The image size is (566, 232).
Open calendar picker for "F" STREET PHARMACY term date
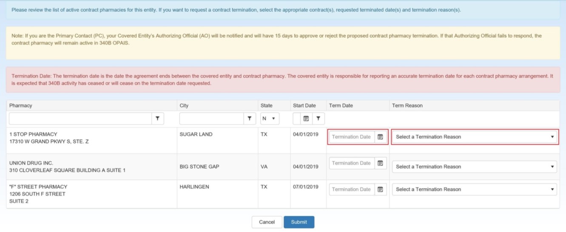coord(381,190)
